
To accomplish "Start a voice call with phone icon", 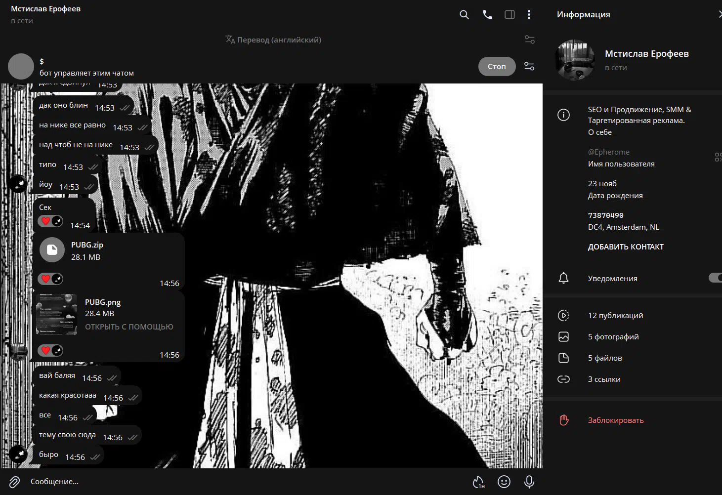I will tap(487, 15).
